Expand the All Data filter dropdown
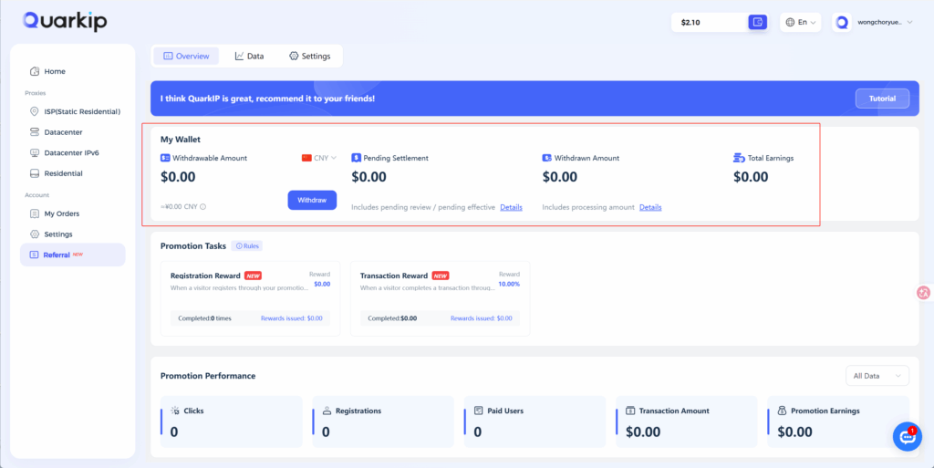The height and width of the screenshot is (468, 934). tap(877, 376)
